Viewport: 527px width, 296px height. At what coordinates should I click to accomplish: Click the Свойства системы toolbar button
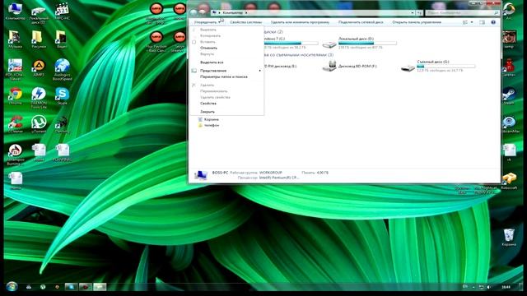[246, 22]
